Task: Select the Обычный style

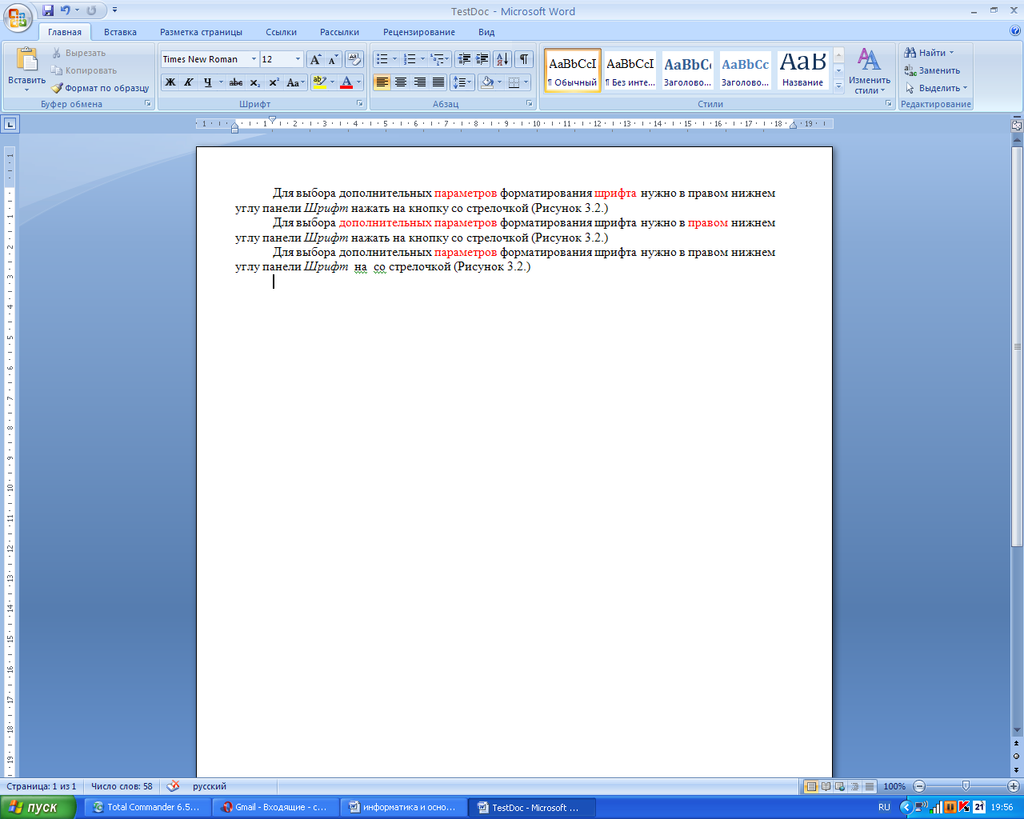Action: [x=573, y=70]
